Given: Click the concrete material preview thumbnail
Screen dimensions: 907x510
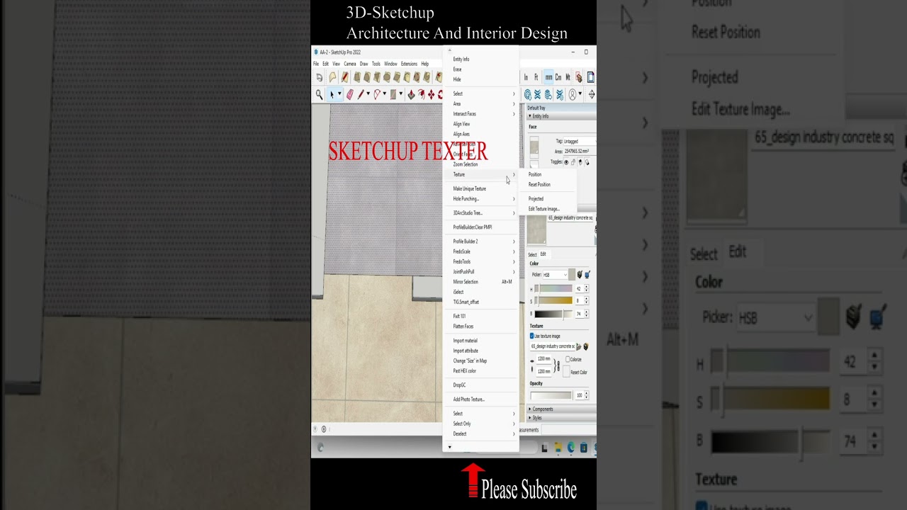Looking at the screenshot, I should (536, 229).
